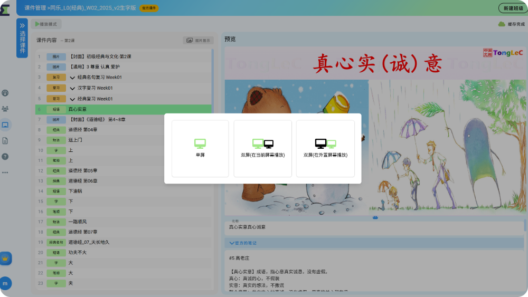Select row 10 character 上
This screenshot has width=528, height=297.
(123, 150)
